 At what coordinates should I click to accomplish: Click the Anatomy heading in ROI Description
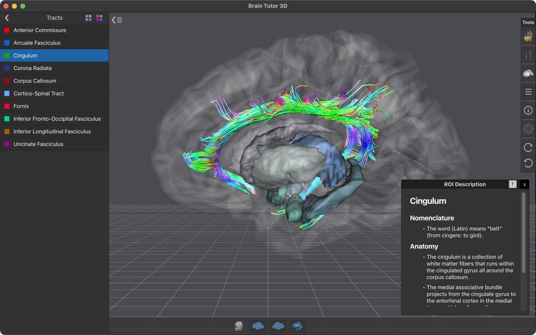click(424, 246)
